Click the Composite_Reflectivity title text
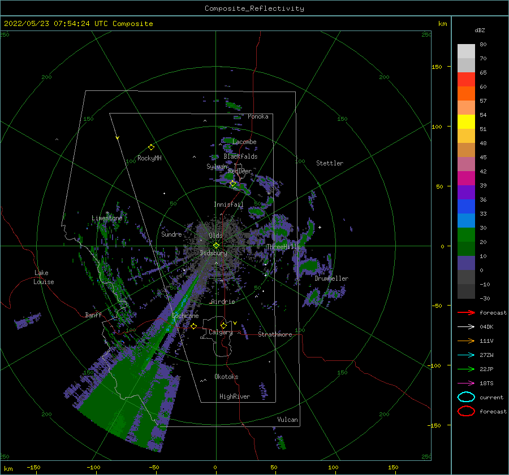The width and height of the screenshot is (509, 475). coord(254,8)
